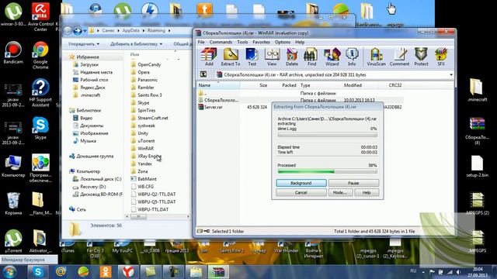Click the Find binoculars icon
The height and width of the screenshot is (279, 497).
pyautogui.click(x=311, y=57)
